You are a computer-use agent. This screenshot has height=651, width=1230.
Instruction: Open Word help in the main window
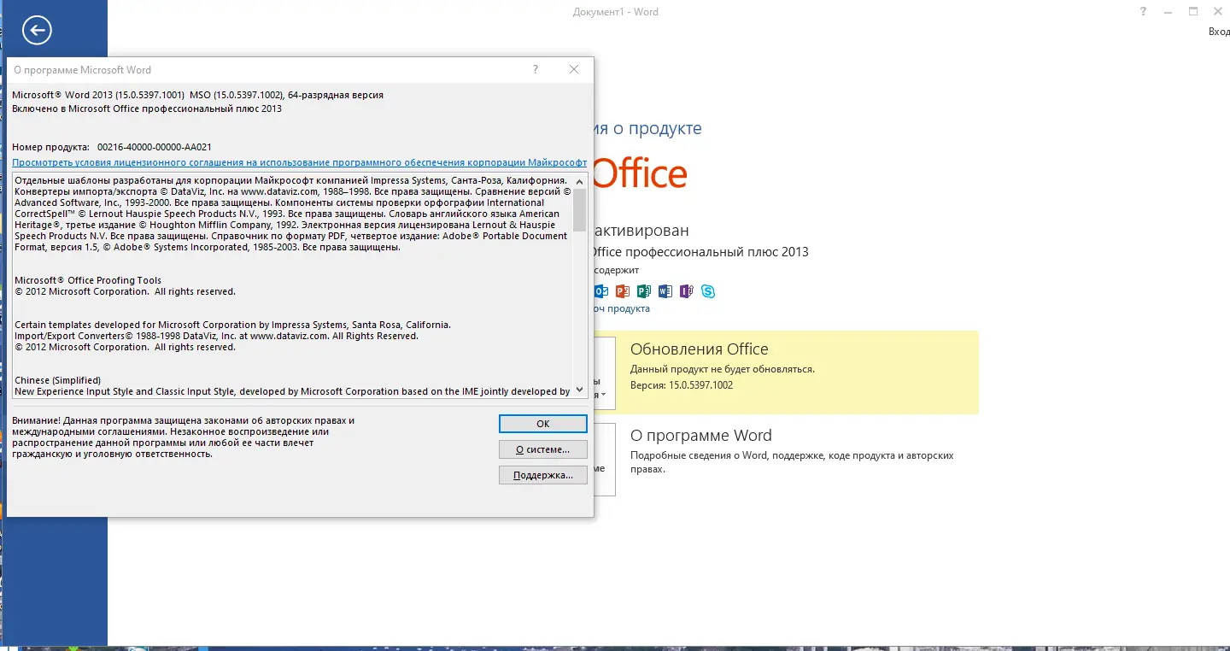[1144, 12]
